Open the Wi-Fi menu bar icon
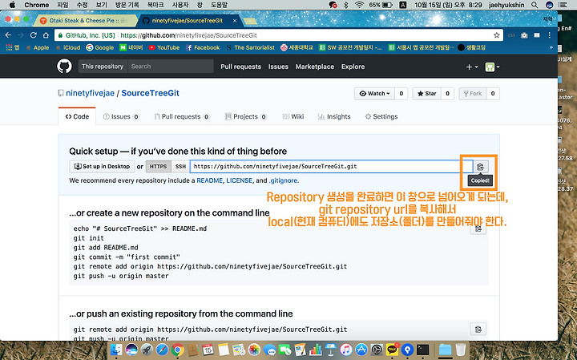This screenshot has width=577, height=360. coord(359,5)
